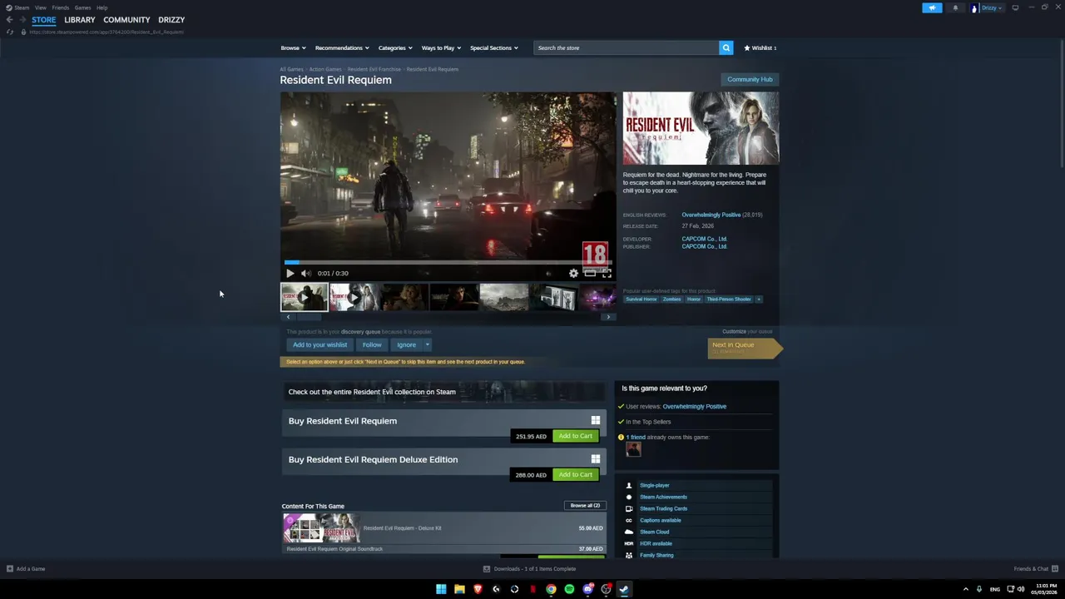Open Spotify from the taskbar
The height and width of the screenshot is (599, 1065).
click(x=569, y=589)
